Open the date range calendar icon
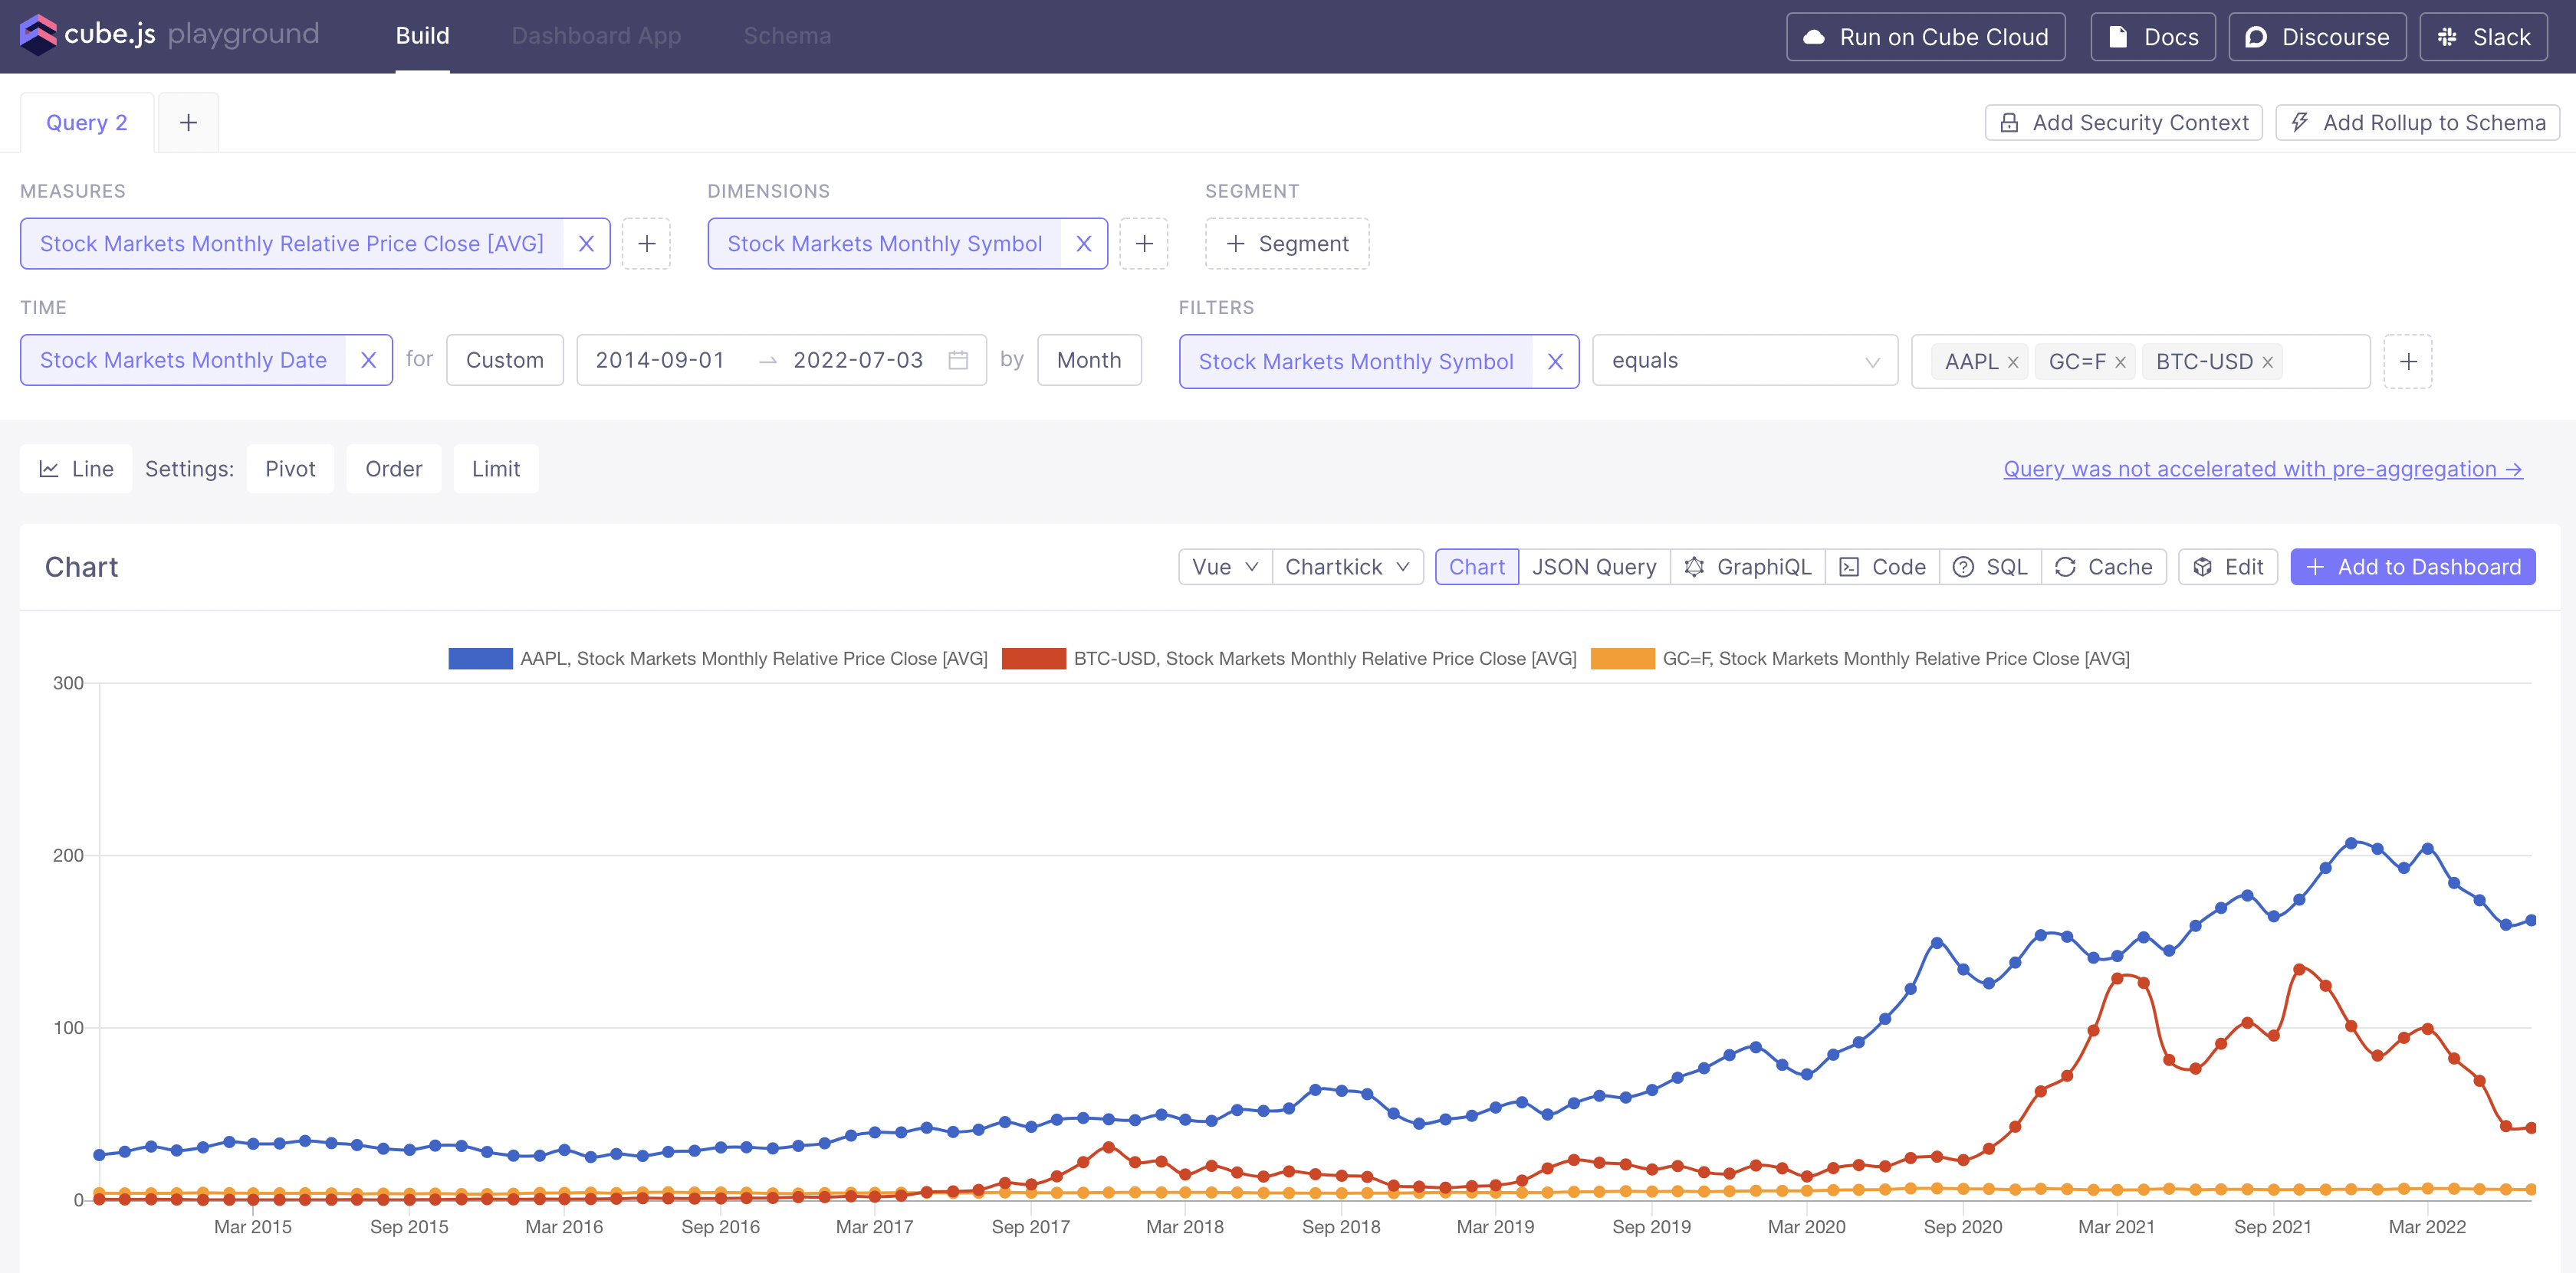Screen dimensions: 2576x1273 [957, 360]
